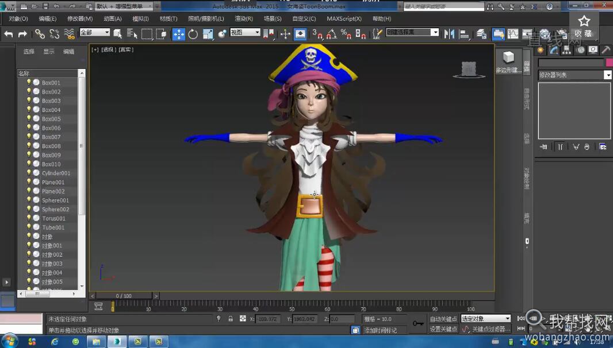
Task: Open Select by Name tool
Action: [x=132, y=34]
